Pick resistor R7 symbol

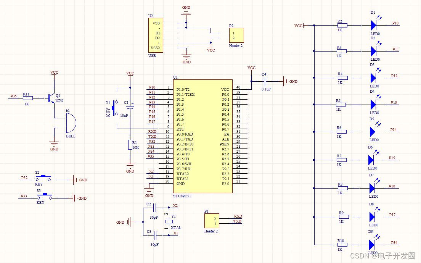click(x=342, y=160)
